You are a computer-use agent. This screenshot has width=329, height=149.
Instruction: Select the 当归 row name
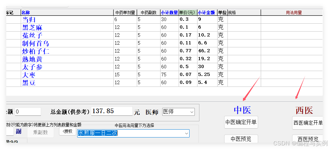[x=29, y=20]
